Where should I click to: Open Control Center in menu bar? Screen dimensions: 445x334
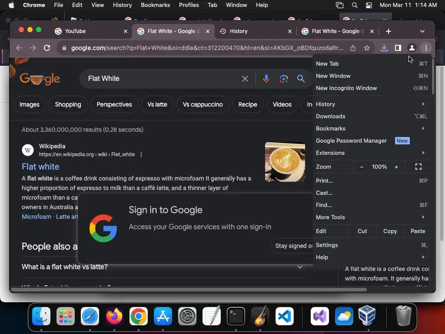pyautogui.click(x=369, y=5)
